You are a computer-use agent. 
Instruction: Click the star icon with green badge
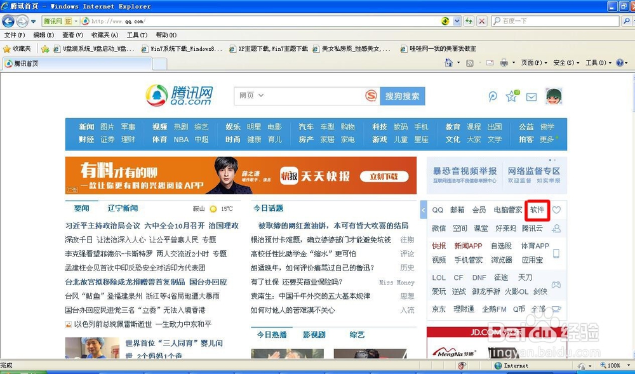click(512, 96)
